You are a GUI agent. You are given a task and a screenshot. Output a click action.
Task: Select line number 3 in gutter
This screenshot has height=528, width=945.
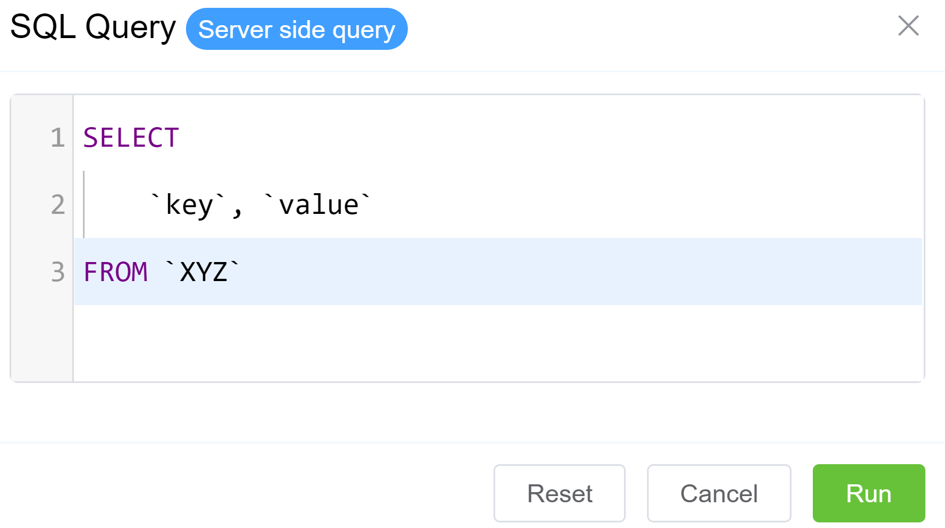pyautogui.click(x=58, y=272)
